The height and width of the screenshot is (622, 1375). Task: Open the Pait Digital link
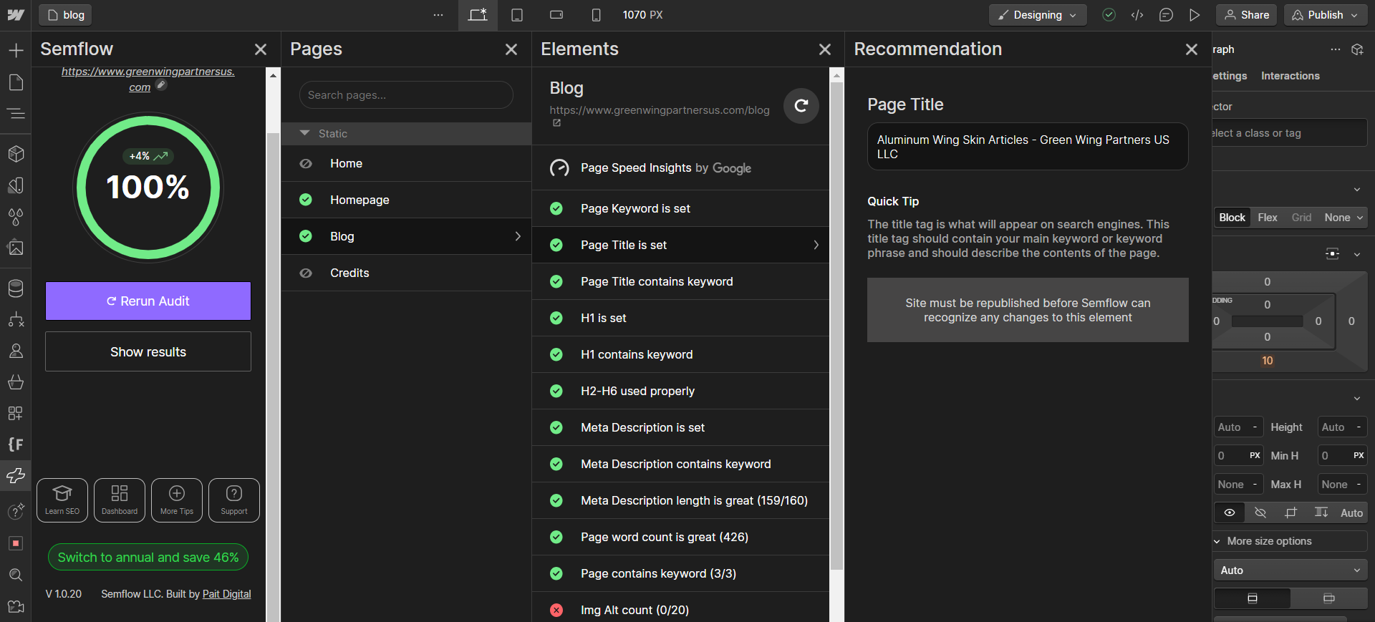click(227, 594)
